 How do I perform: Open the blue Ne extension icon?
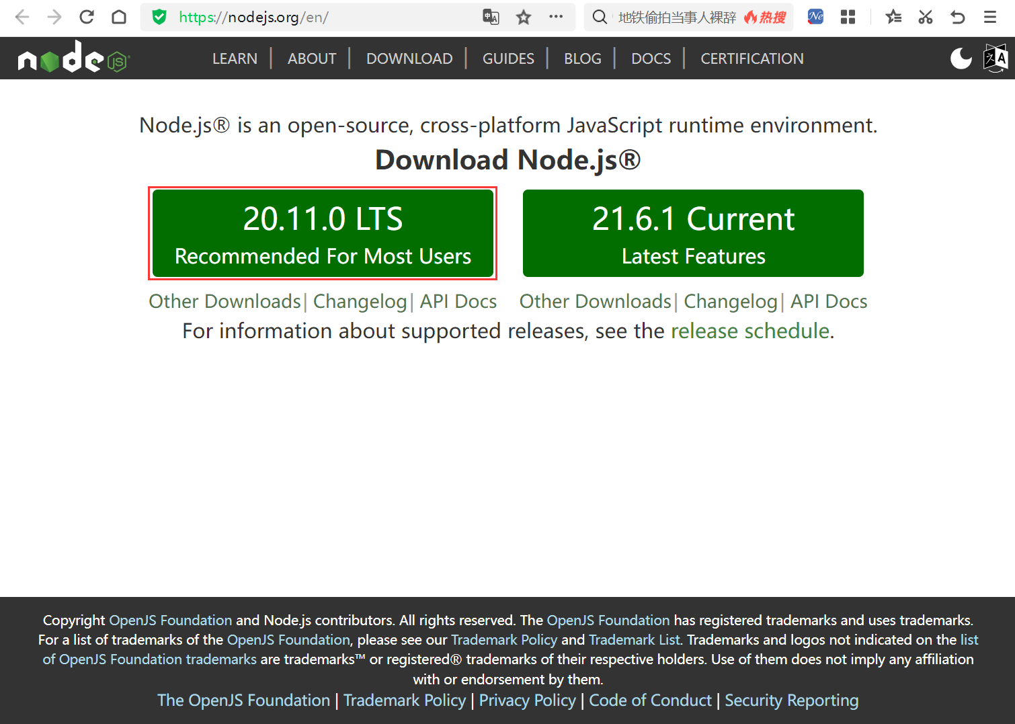[x=815, y=17]
